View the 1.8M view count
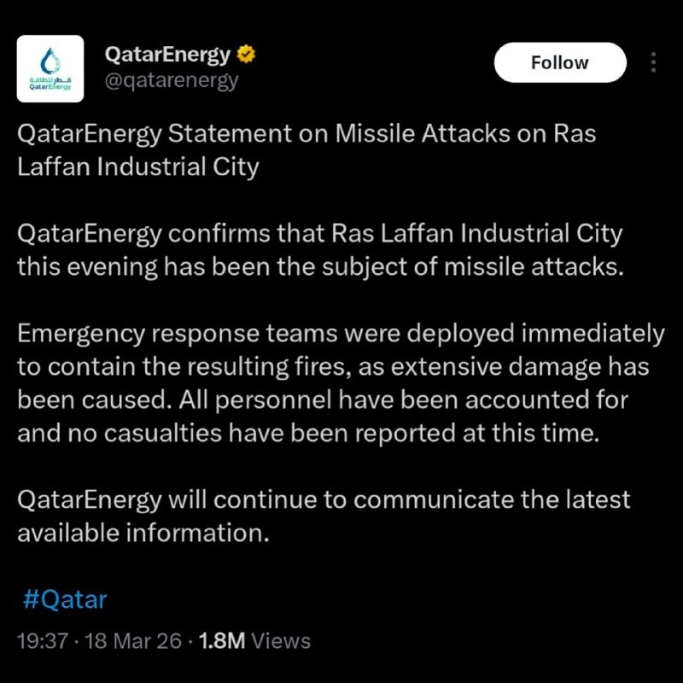Screen dimensions: 683x683 [x=223, y=641]
